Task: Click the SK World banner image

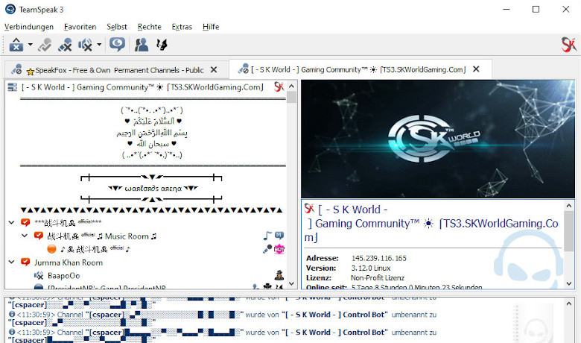Action: coord(437,139)
